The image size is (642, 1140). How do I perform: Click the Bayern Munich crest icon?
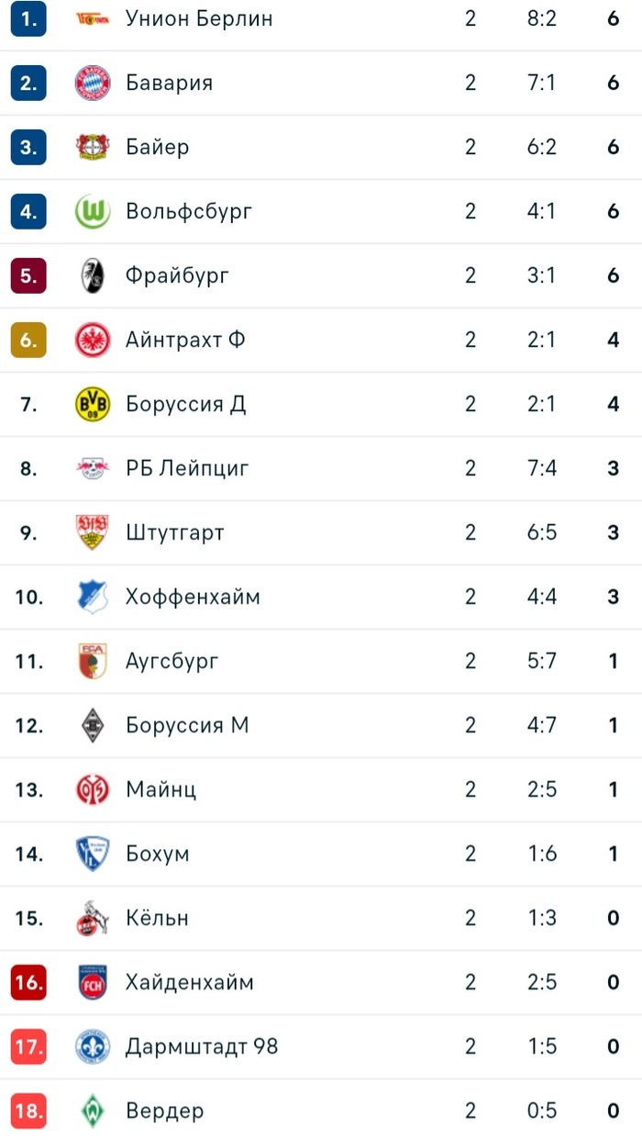click(x=92, y=83)
